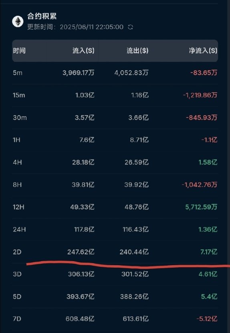
Task: Select the 5m time row
Action: click(x=115, y=73)
